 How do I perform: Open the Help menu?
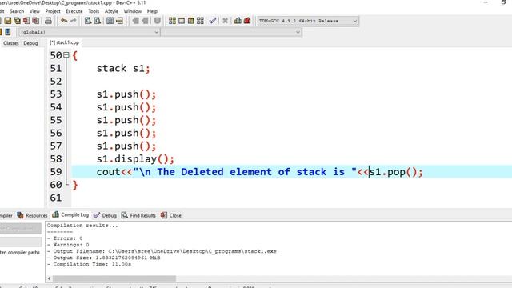pos(152,11)
